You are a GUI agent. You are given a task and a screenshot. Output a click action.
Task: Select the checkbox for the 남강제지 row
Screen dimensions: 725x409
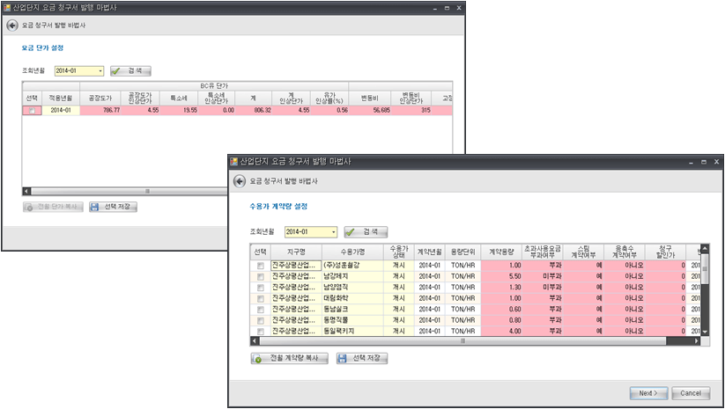click(260, 276)
